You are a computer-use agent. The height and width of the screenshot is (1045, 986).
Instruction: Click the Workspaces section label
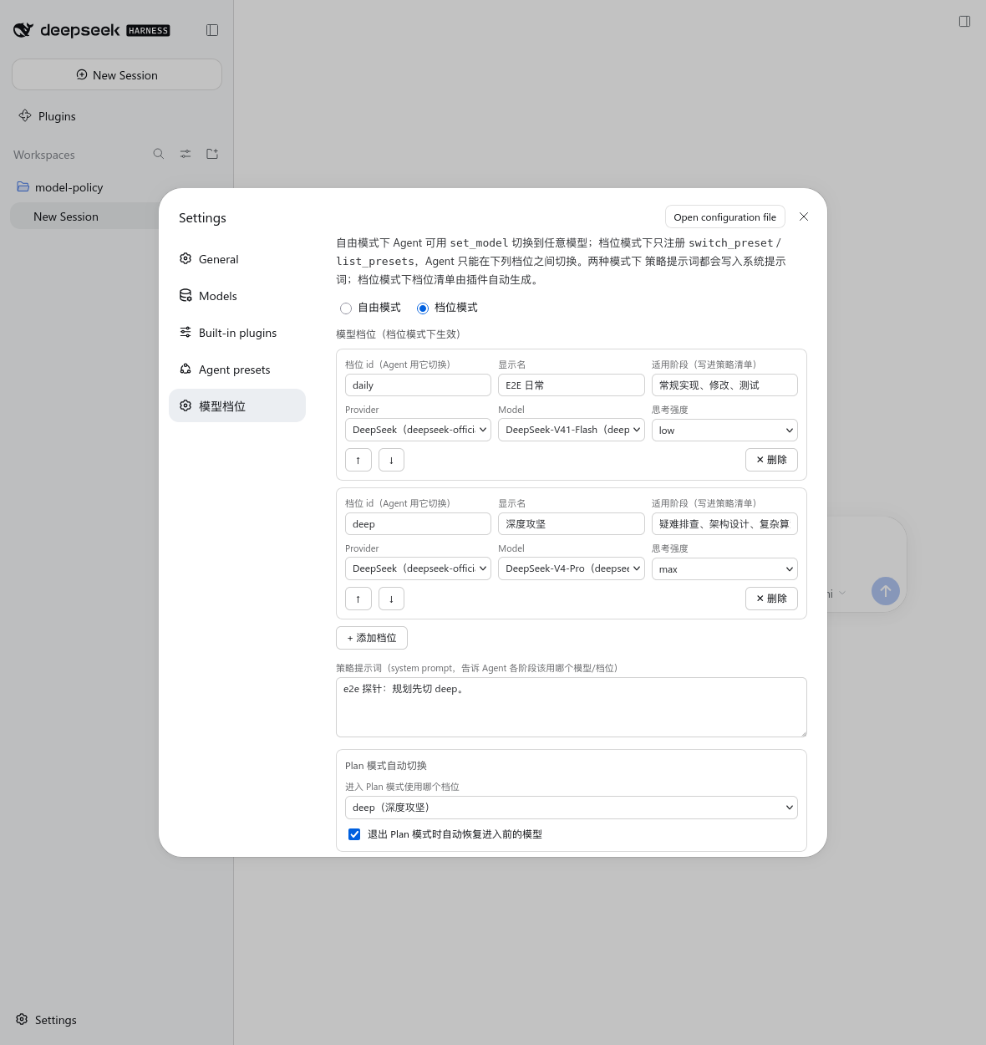(x=44, y=155)
